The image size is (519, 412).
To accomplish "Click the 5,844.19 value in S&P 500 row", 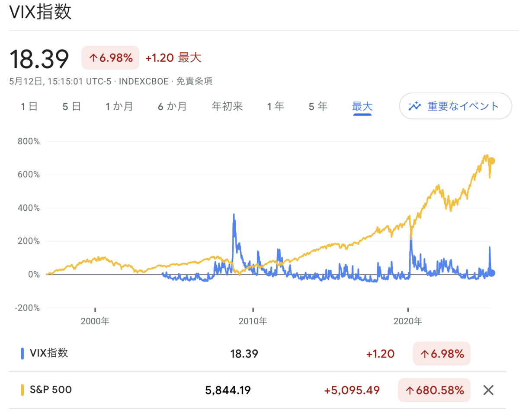I will click(x=228, y=390).
